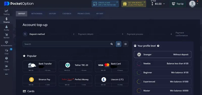202x95 pixels.
Task: Open Chat in the sidebar
Action: 7,52
